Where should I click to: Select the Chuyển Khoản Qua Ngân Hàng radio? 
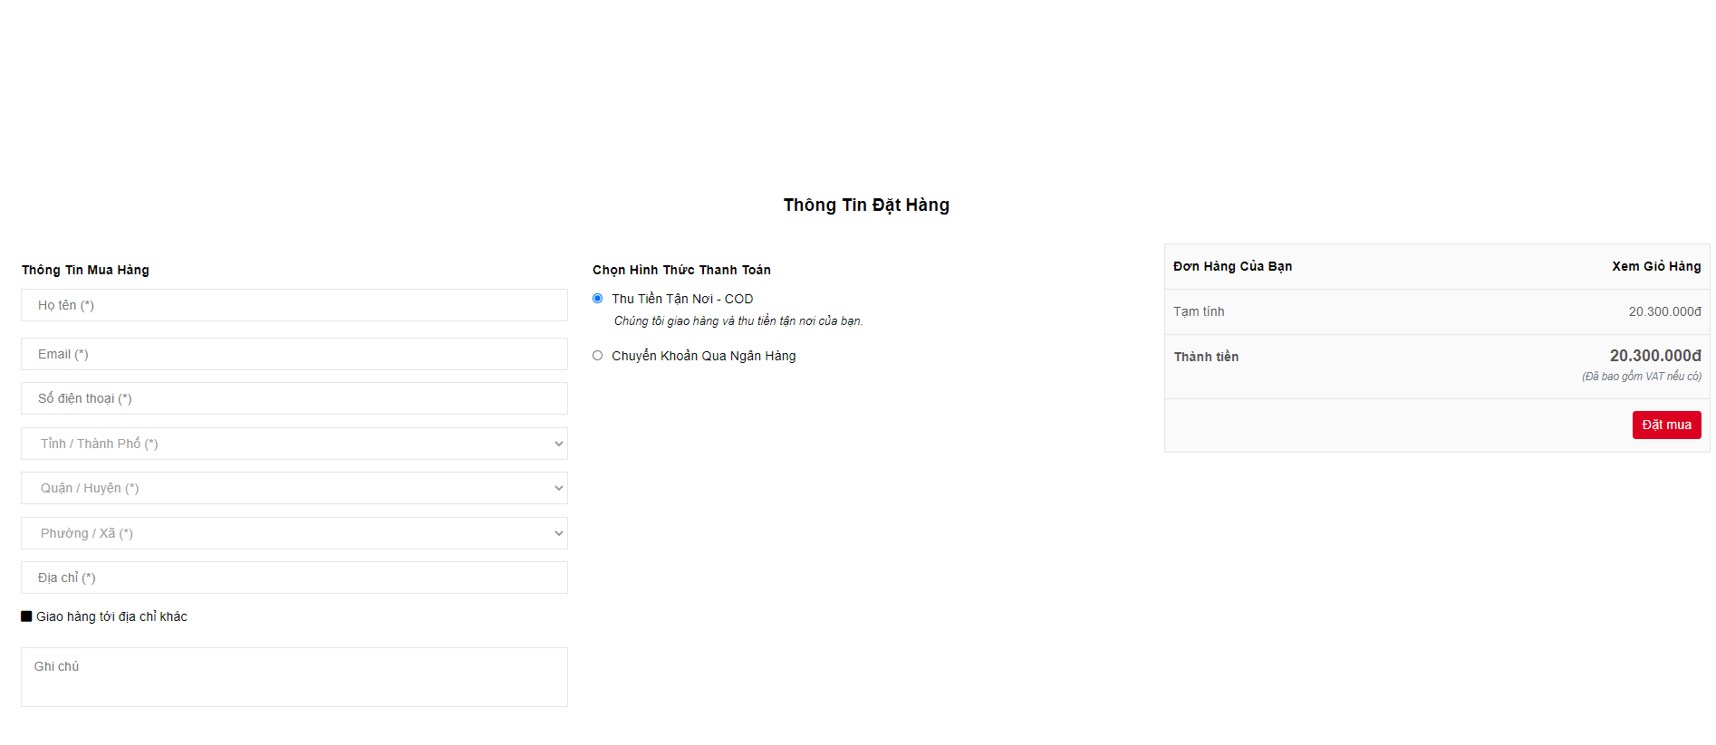(598, 356)
